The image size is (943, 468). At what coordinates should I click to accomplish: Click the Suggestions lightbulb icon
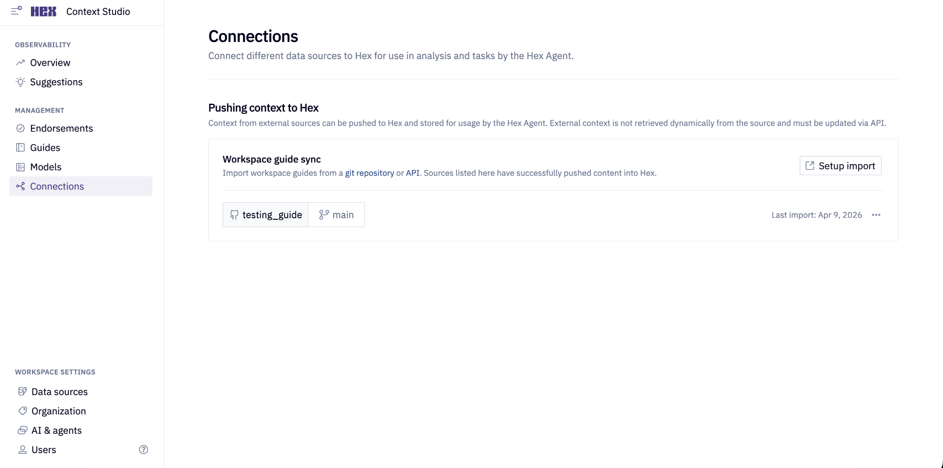click(x=20, y=82)
